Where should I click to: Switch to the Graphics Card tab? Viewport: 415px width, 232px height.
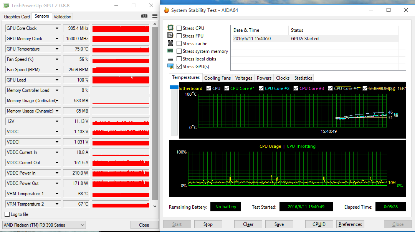point(17,16)
